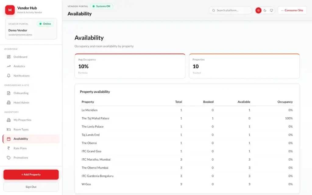This screenshot has height=195, width=312.
Task: Click the Hotel Admin building icon
Action: 9,102
